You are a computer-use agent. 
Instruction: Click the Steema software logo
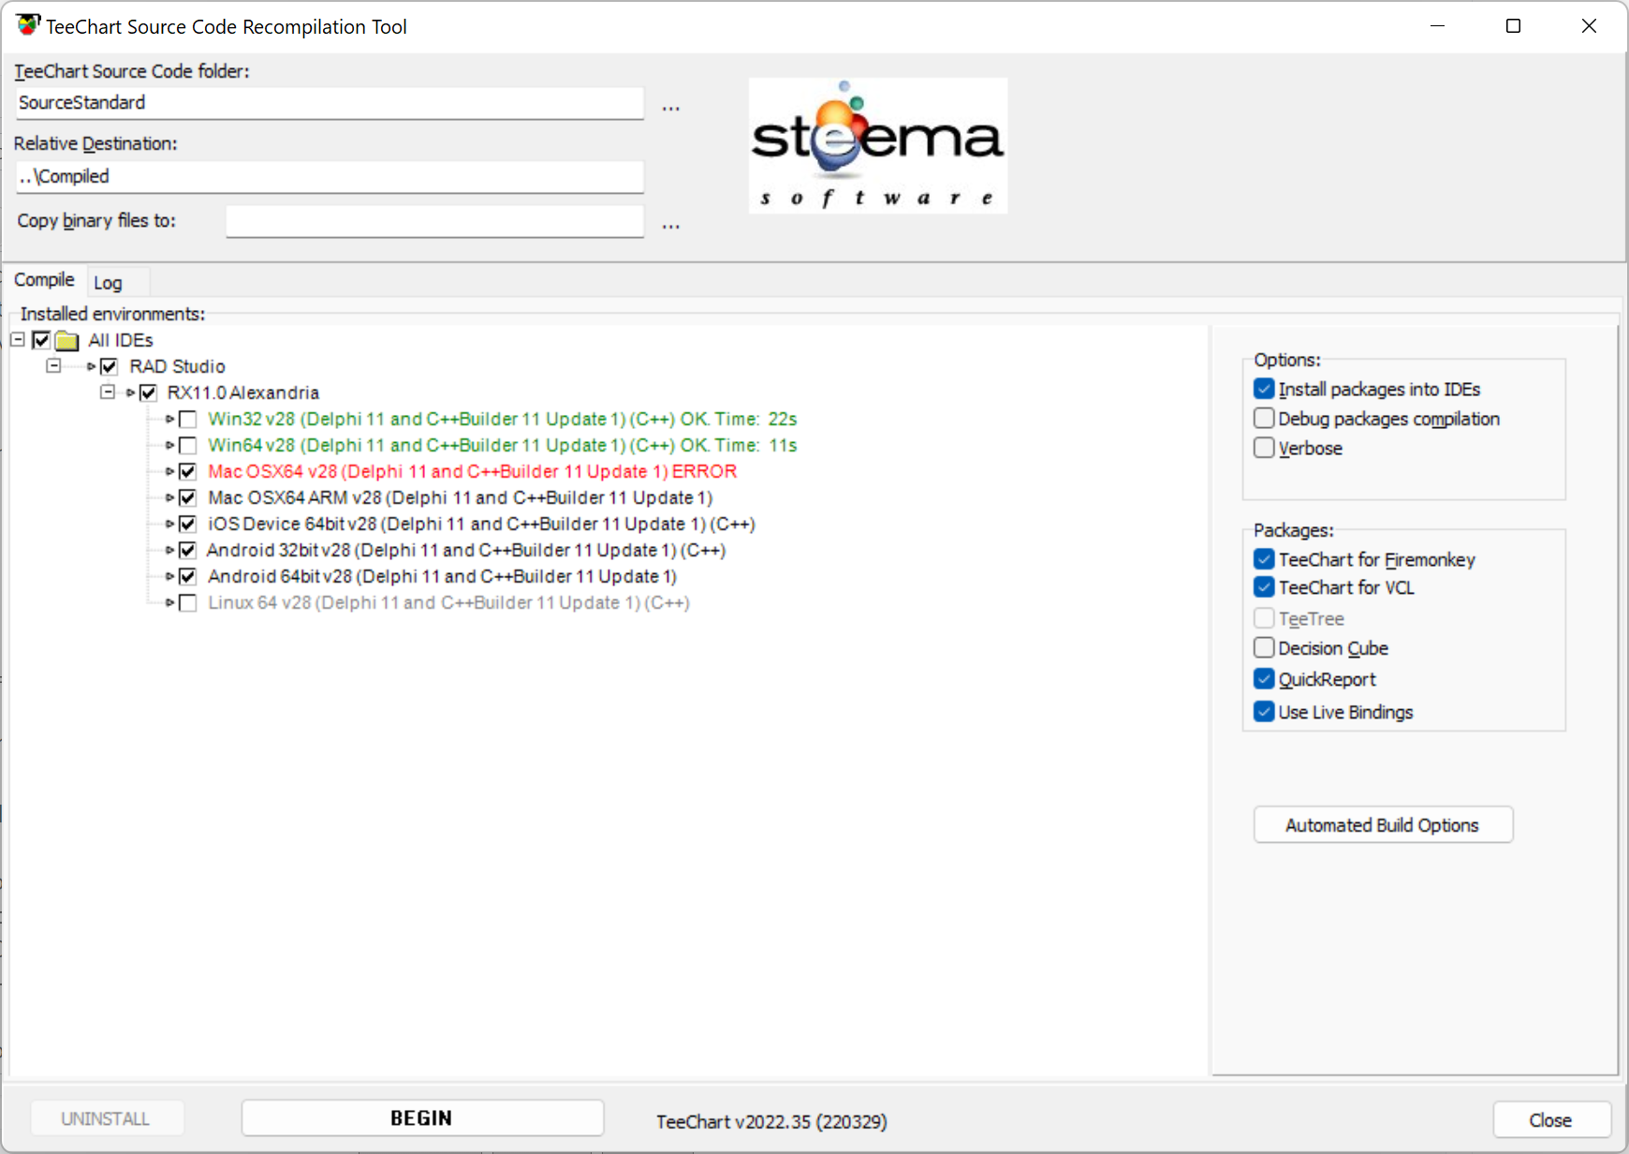click(x=878, y=145)
